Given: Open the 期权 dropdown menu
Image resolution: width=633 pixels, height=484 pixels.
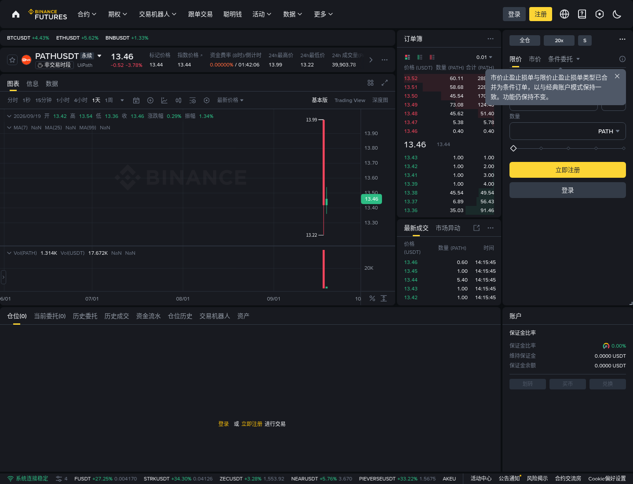Looking at the screenshot, I should 118,14.
